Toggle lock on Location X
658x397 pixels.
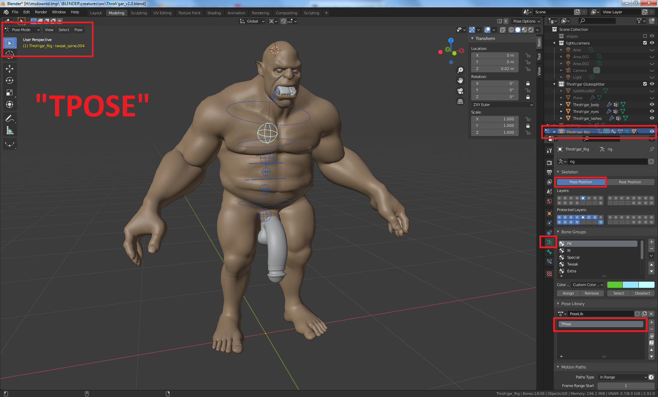[528, 56]
